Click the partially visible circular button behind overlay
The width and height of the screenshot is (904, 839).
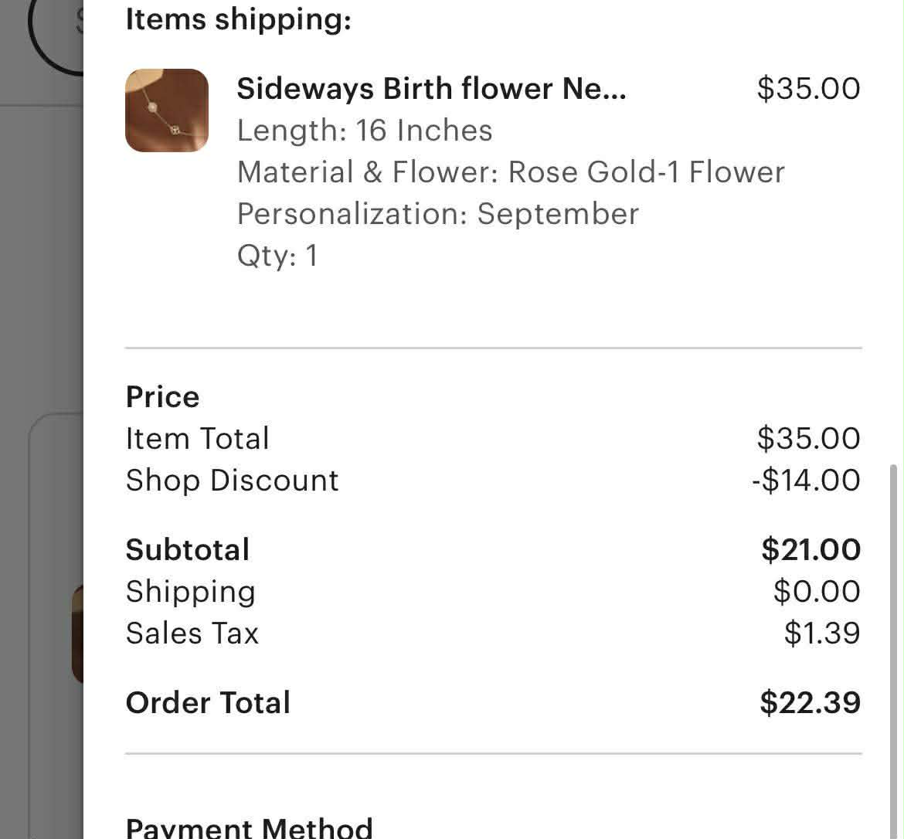[54, 35]
